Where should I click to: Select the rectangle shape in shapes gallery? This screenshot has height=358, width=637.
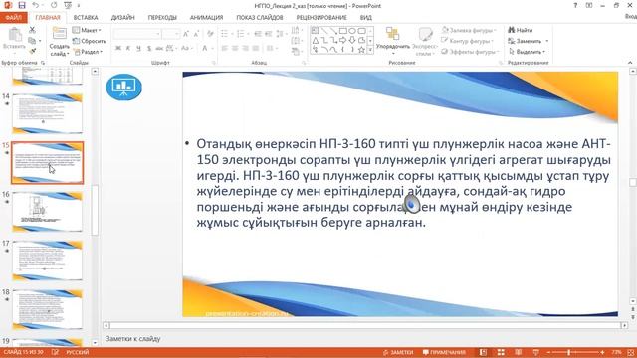coord(342,31)
